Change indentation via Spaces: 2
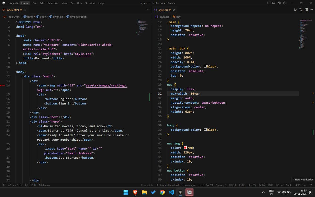The width and height of the screenshot is (315, 197). [221, 185]
